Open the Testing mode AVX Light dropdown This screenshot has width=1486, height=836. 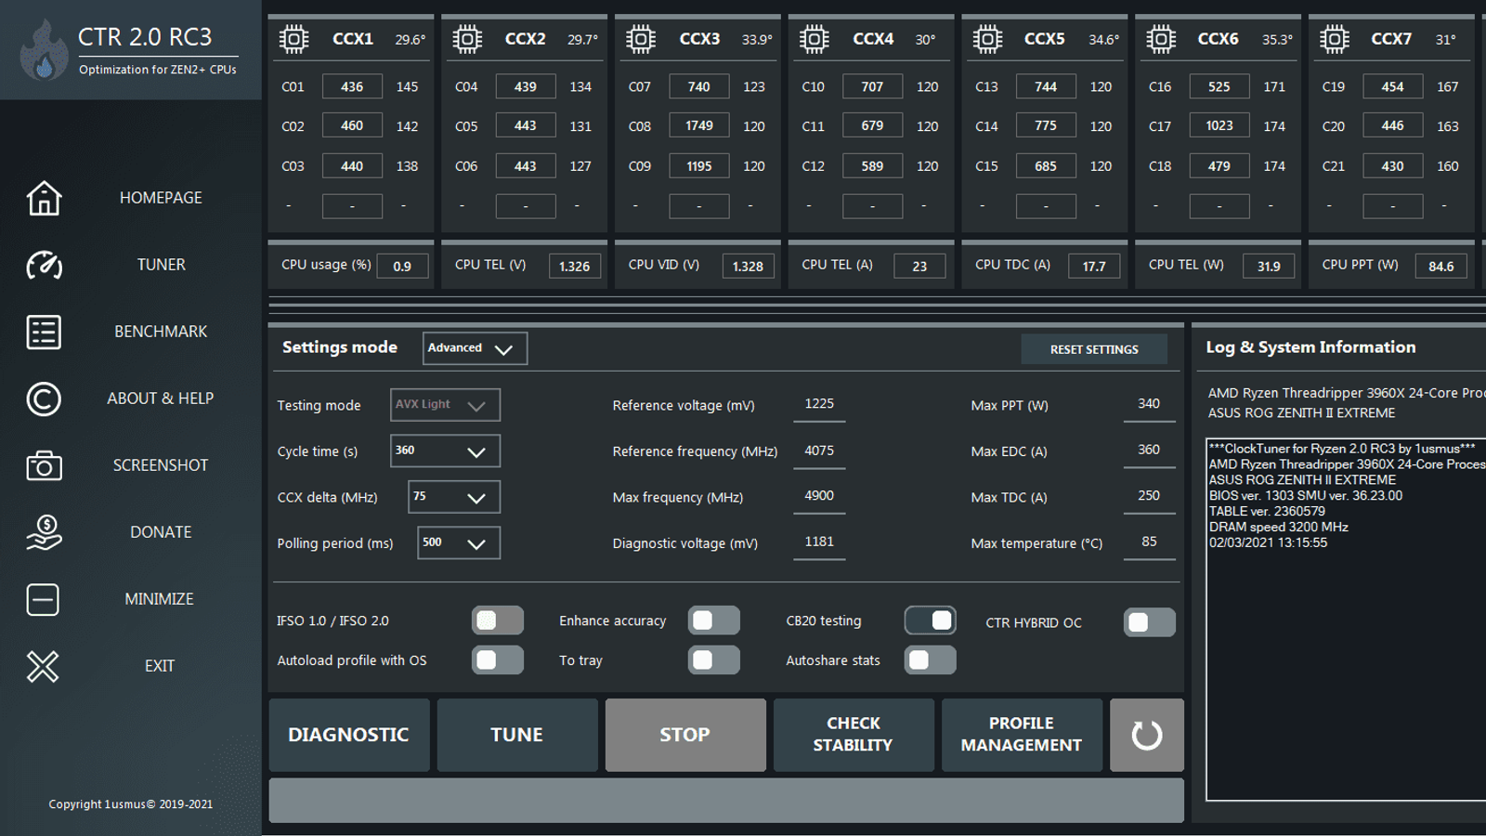(445, 405)
